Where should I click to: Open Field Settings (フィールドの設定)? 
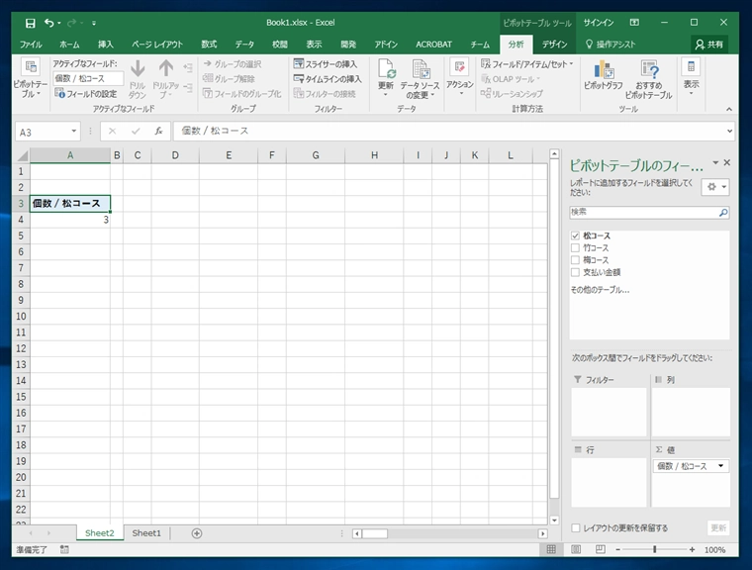point(85,94)
